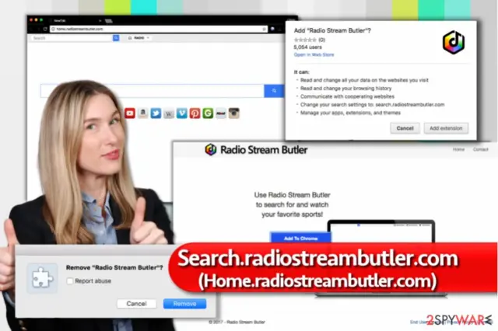This screenshot has height=331, width=498.
Task: Click the Home menu link
Action: pyautogui.click(x=458, y=149)
